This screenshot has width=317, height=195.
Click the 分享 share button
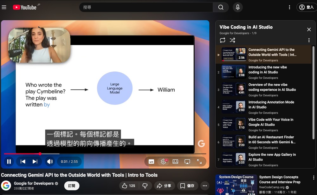coord(164,186)
